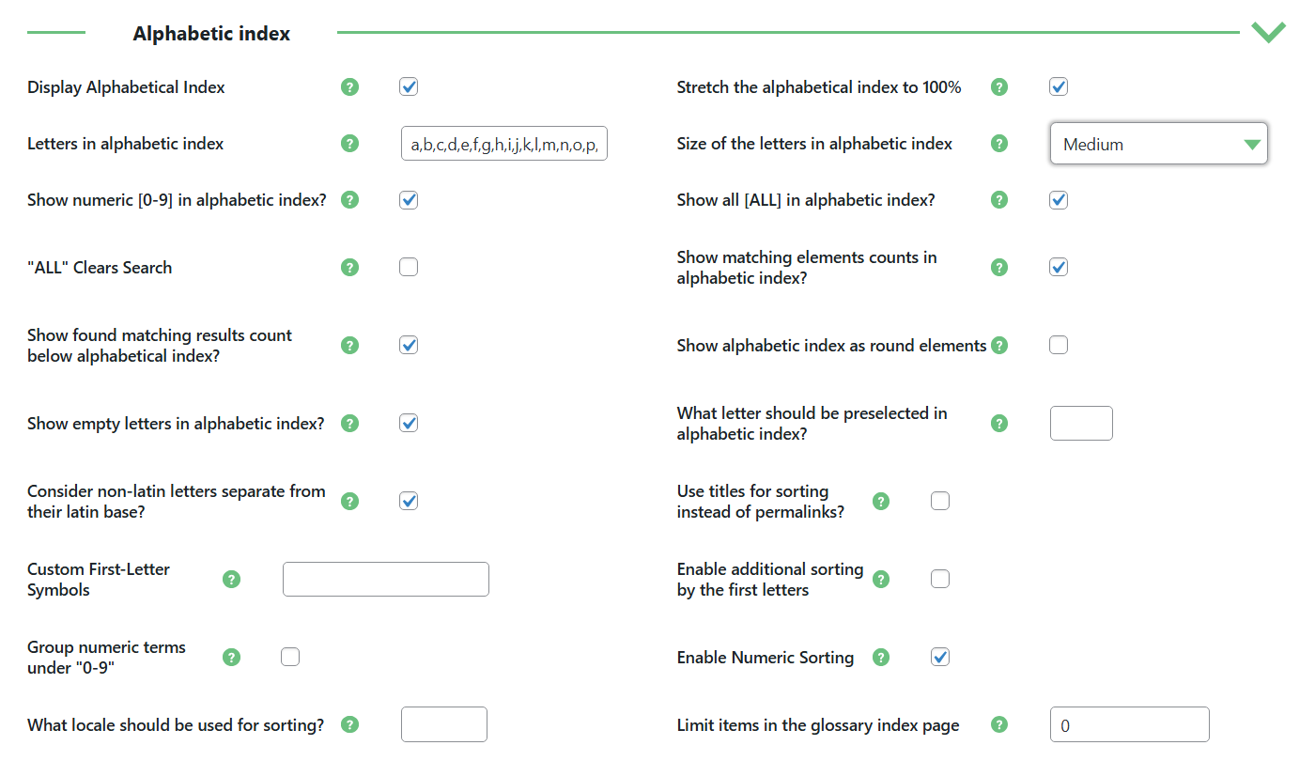Screen dimensions: 1315x761
Task: Check Show alphabetic index as round elements
Action: [x=1059, y=345]
